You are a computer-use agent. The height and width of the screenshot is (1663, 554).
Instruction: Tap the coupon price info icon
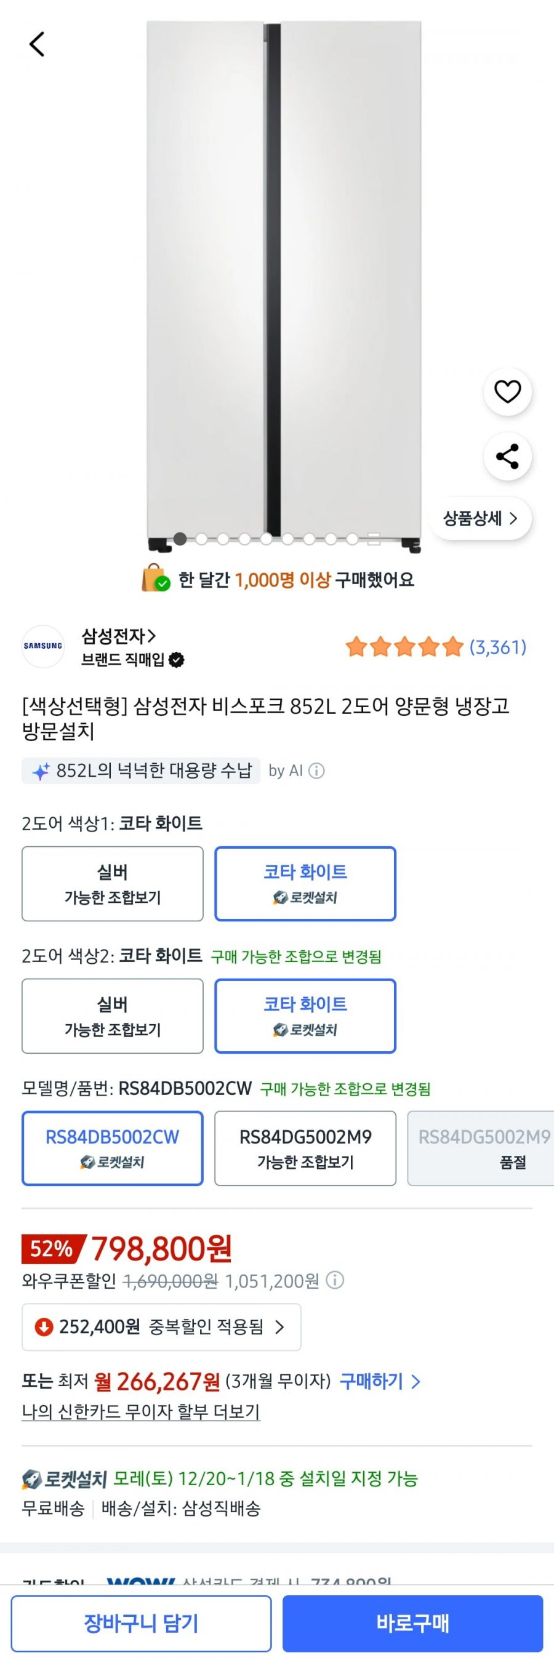coord(335,1280)
